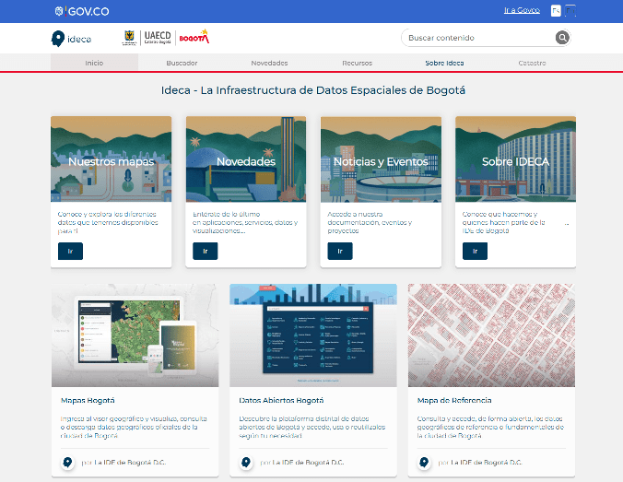This screenshot has height=482, width=623.
Task: Open the Novedades menu tab
Action: click(269, 63)
